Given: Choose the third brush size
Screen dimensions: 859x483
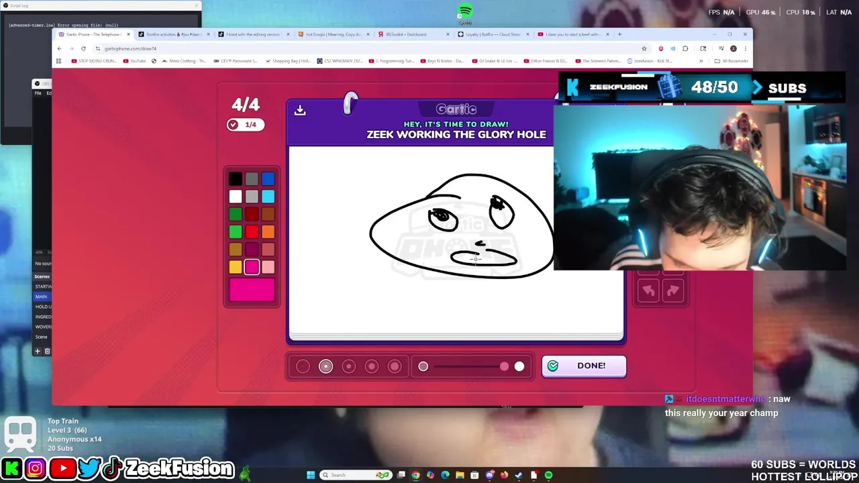Looking at the screenshot, I should [348, 366].
